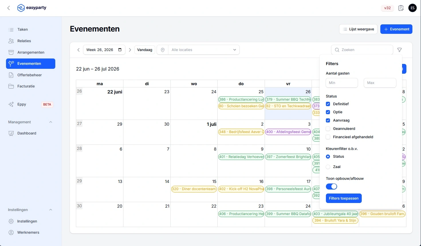The image size is (421, 246).
Task: Collapse the Management section
Action: (51, 122)
